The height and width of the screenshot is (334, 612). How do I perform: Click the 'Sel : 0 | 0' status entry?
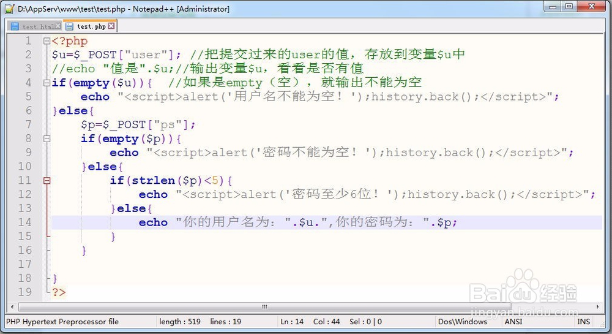[366, 322]
